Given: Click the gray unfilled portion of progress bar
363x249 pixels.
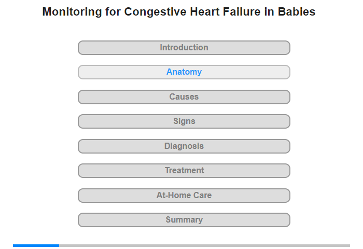Looking at the screenshot, I should pyautogui.click(x=204, y=245).
